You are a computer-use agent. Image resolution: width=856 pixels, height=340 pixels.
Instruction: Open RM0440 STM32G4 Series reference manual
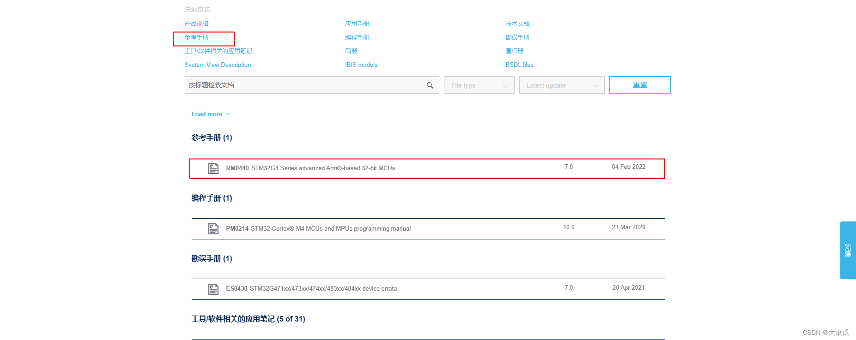pyautogui.click(x=310, y=168)
